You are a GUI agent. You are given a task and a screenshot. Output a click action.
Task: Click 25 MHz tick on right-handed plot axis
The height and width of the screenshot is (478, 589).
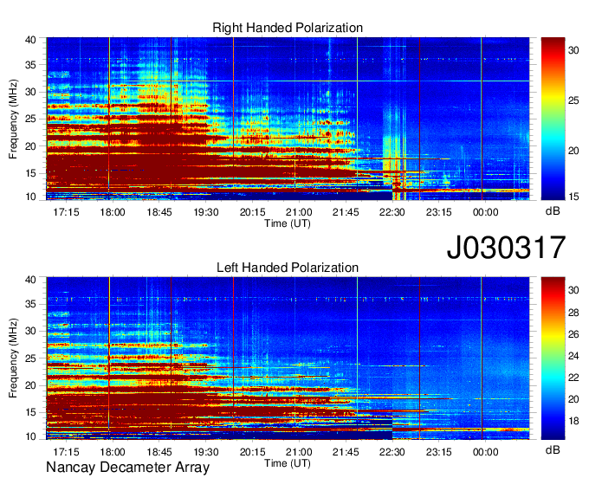pos(30,119)
